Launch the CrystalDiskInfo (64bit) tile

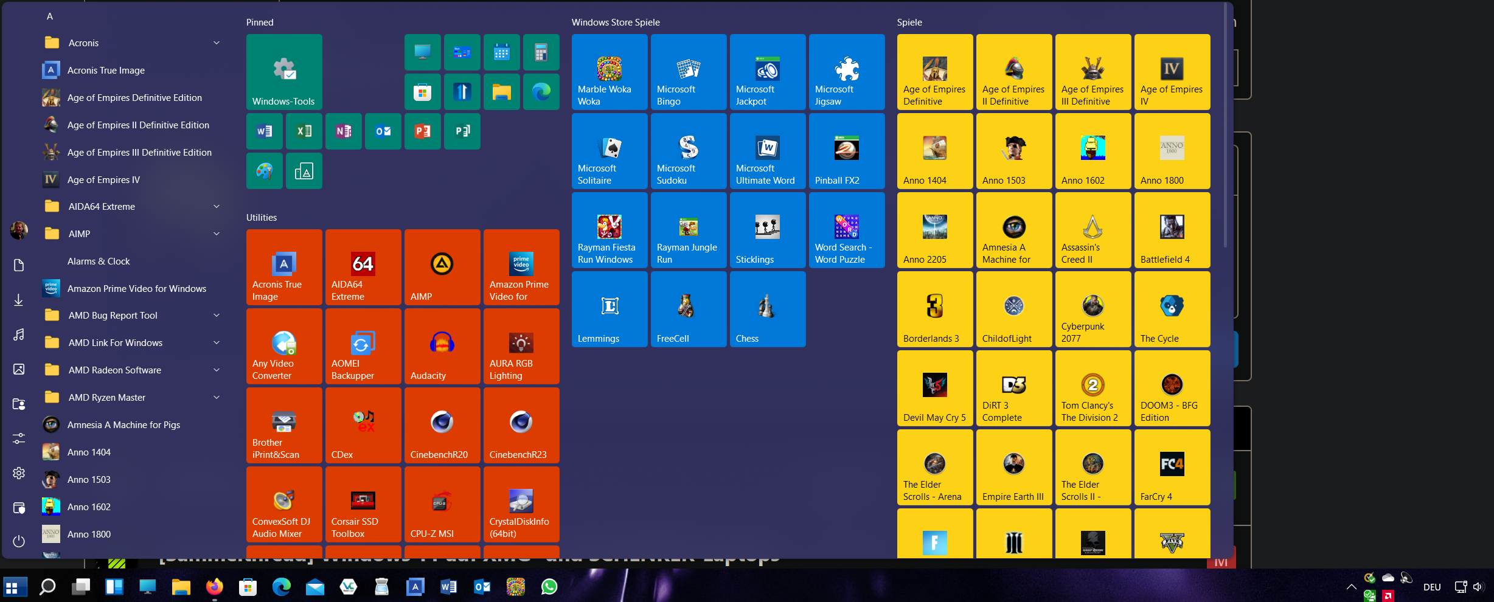(521, 504)
